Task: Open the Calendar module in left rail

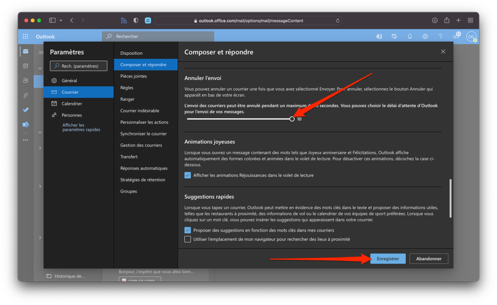Action: [x=26, y=66]
